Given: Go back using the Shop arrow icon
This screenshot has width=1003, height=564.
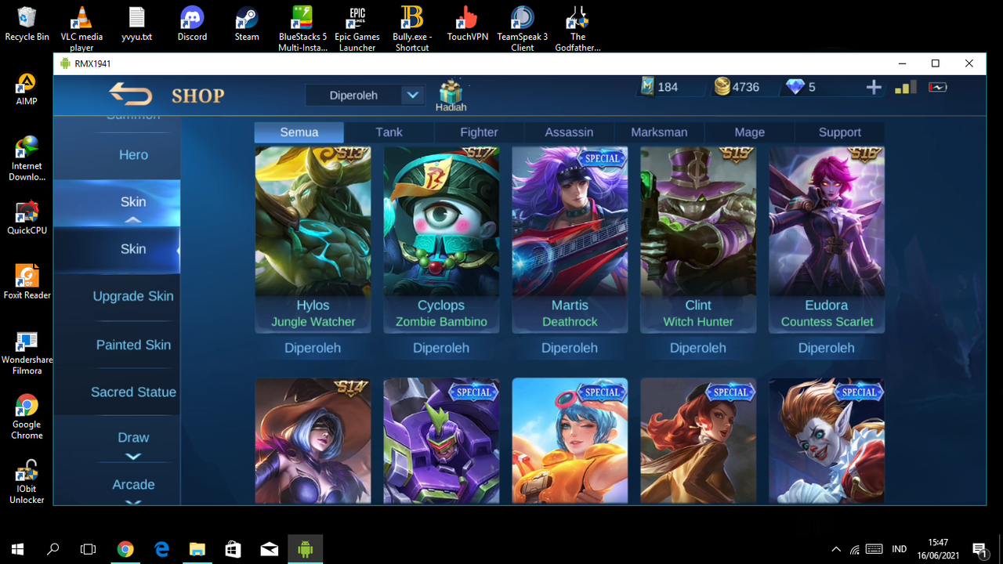Looking at the screenshot, I should tap(131, 95).
